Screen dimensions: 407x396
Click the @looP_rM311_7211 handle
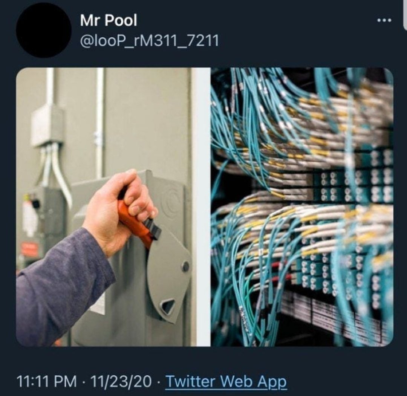pyautogui.click(x=150, y=41)
